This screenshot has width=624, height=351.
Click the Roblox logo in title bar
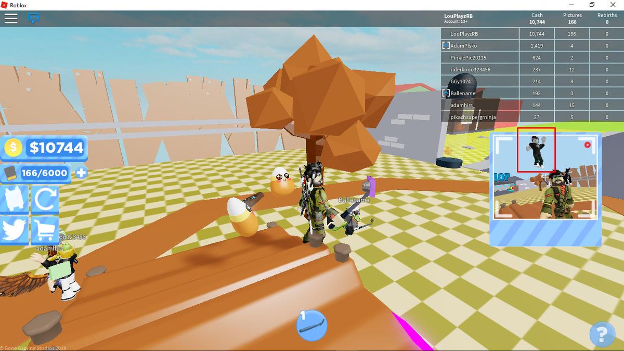tap(4, 5)
